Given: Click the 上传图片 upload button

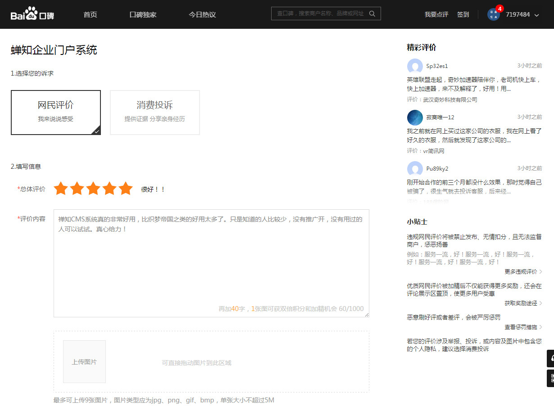Looking at the screenshot, I should click(x=84, y=361).
